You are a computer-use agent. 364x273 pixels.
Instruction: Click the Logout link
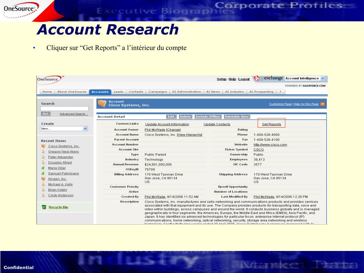(244, 79)
